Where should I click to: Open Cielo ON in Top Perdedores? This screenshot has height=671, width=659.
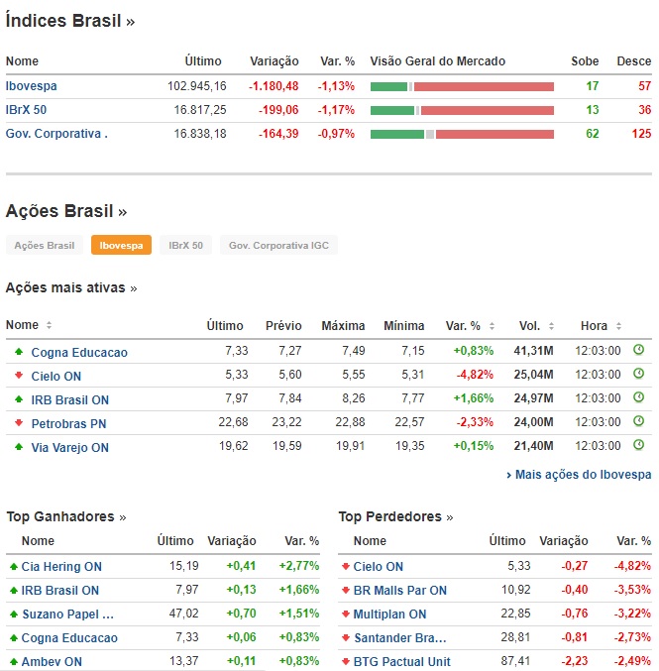click(379, 567)
